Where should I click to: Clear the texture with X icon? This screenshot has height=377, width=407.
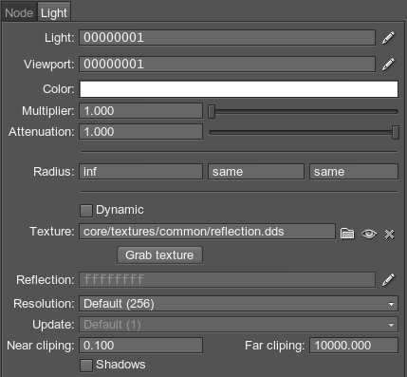389,234
